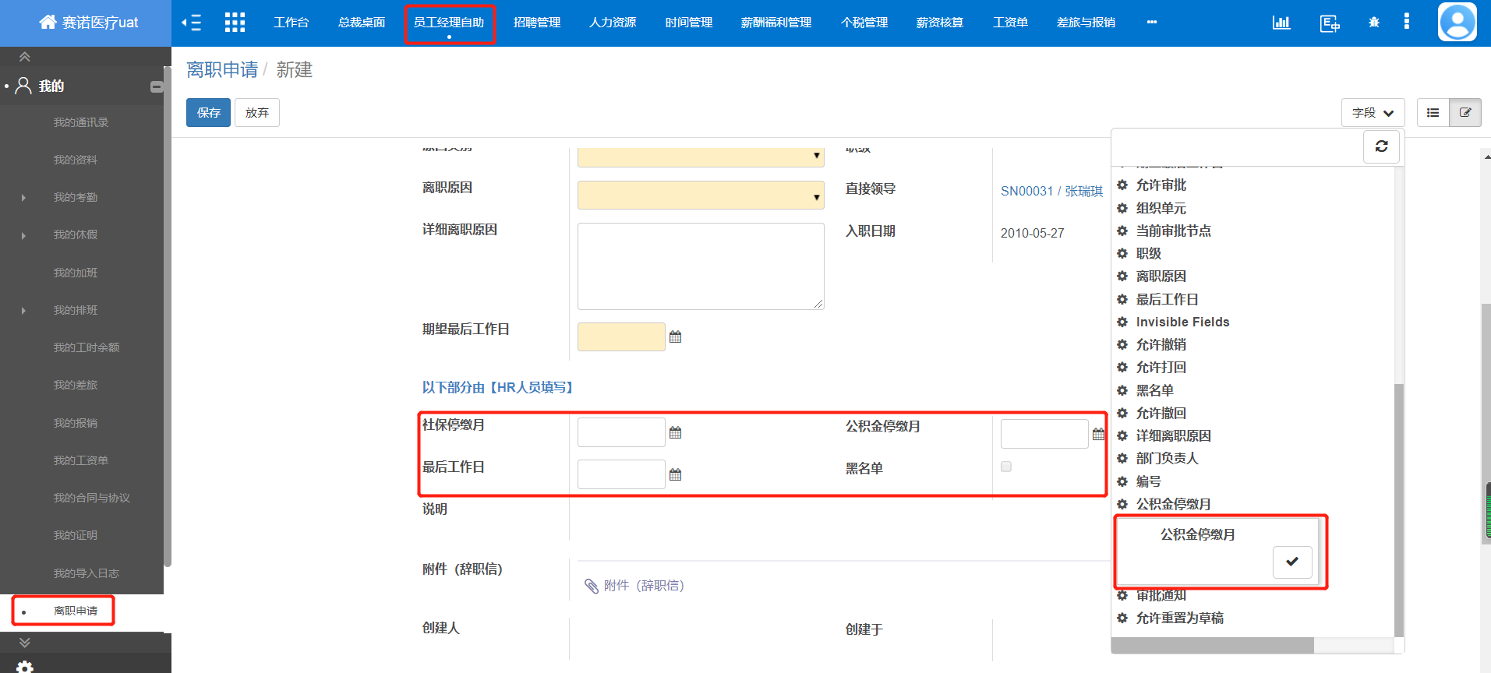
Task: Collapse the 我的 section with minus icon
Action: pyautogui.click(x=157, y=86)
